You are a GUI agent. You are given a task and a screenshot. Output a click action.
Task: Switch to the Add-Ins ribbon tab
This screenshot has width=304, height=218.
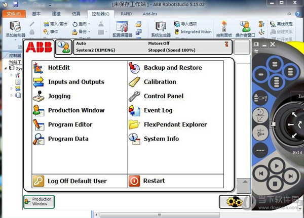pyautogui.click(x=150, y=14)
